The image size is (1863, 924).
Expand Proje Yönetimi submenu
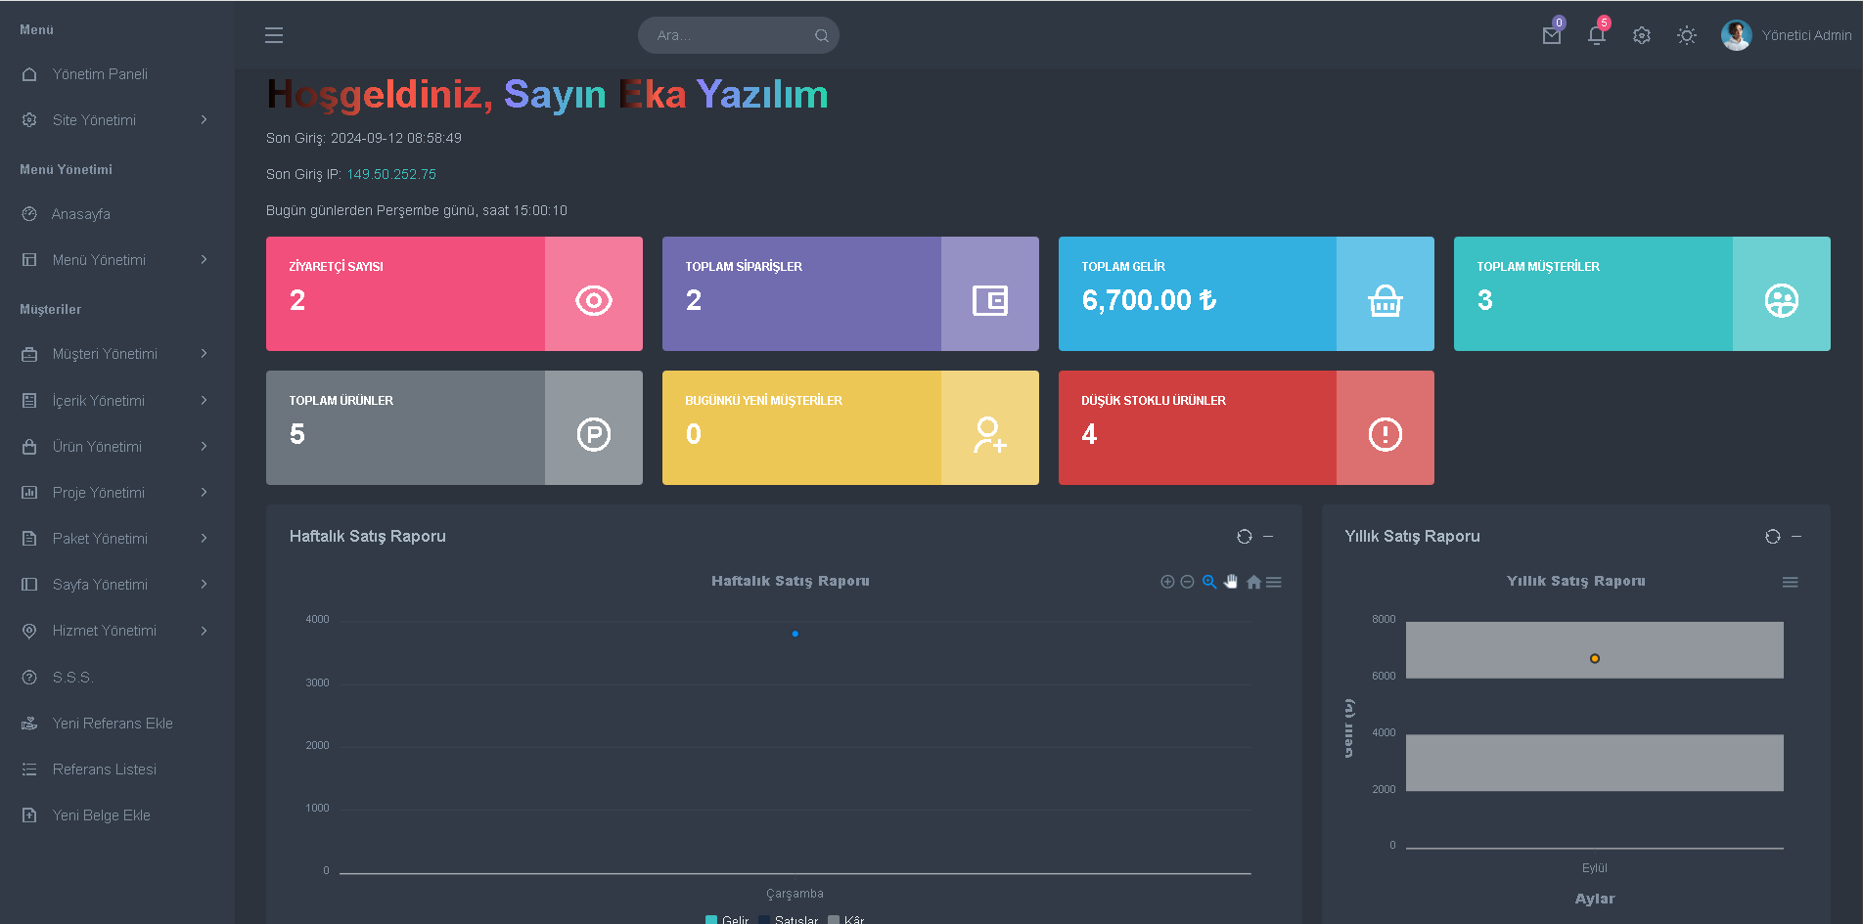pos(117,493)
